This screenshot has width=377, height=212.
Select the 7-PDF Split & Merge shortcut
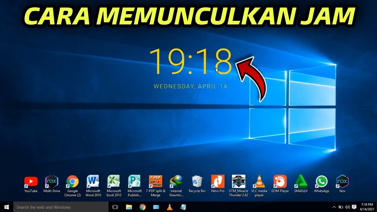coord(156,186)
